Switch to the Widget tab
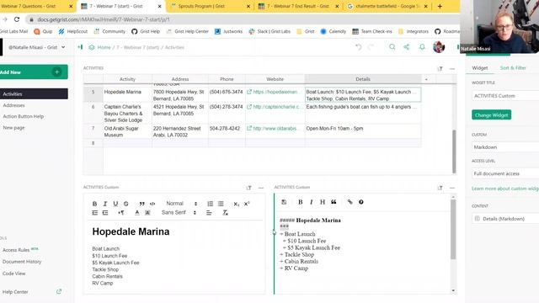Viewport: 539px width, 303px height. coord(479,68)
